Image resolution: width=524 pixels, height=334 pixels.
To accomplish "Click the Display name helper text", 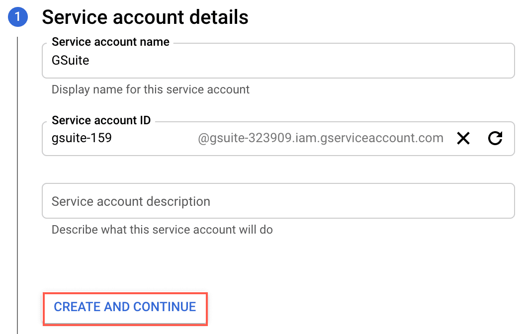I will click(150, 89).
